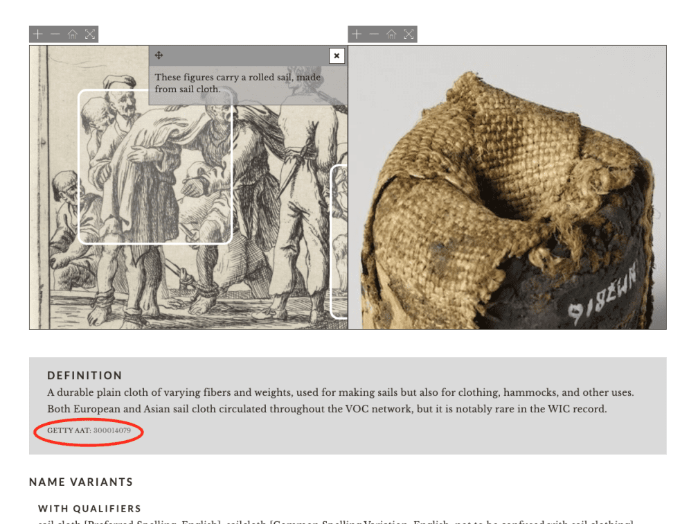
Task: Zoom out on the sail cloth photo viewer
Action: point(374,35)
